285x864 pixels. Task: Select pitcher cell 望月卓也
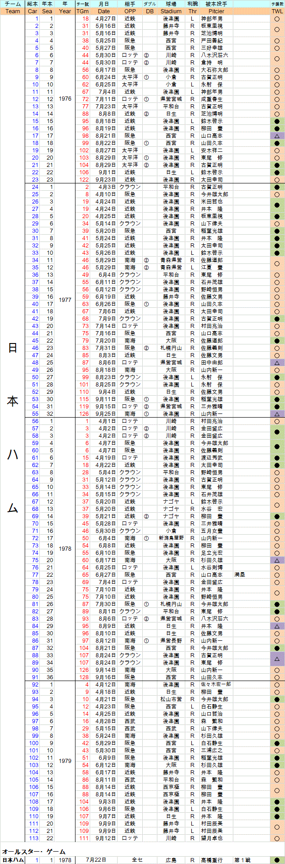click(216, 838)
